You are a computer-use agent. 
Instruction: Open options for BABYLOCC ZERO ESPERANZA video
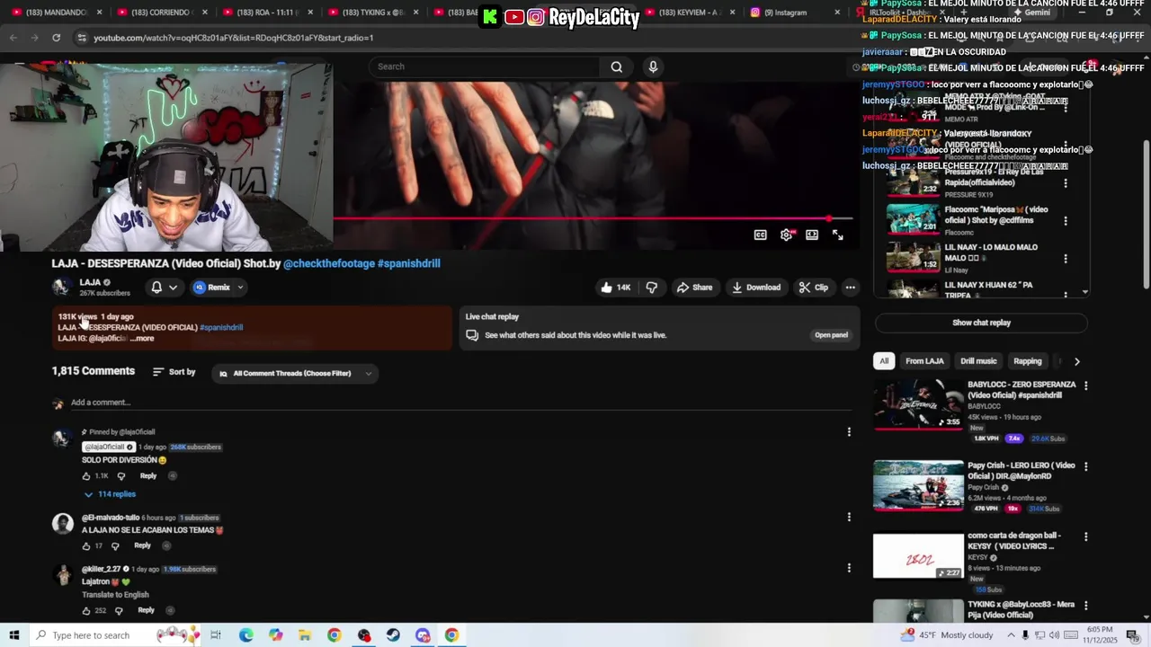click(1085, 386)
